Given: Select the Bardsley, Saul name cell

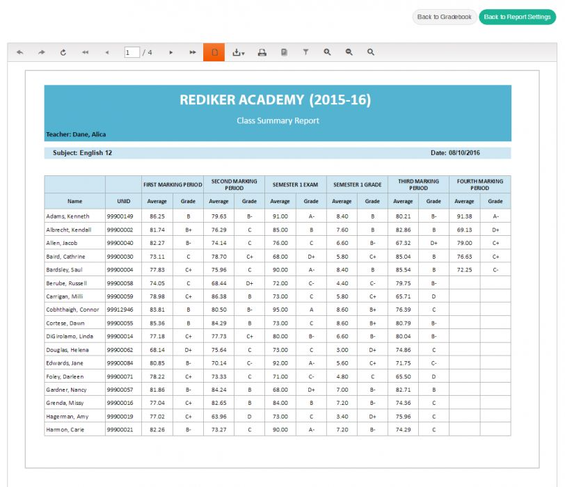Looking at the screenshot, I should (75, 270).
